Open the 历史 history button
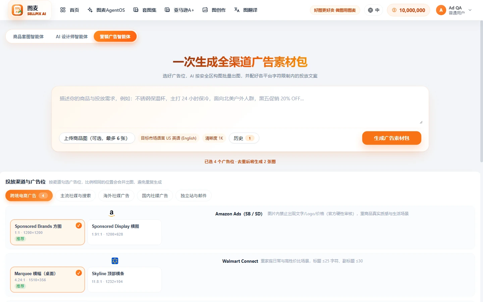483x302 pixels. [x=244, y=138]
